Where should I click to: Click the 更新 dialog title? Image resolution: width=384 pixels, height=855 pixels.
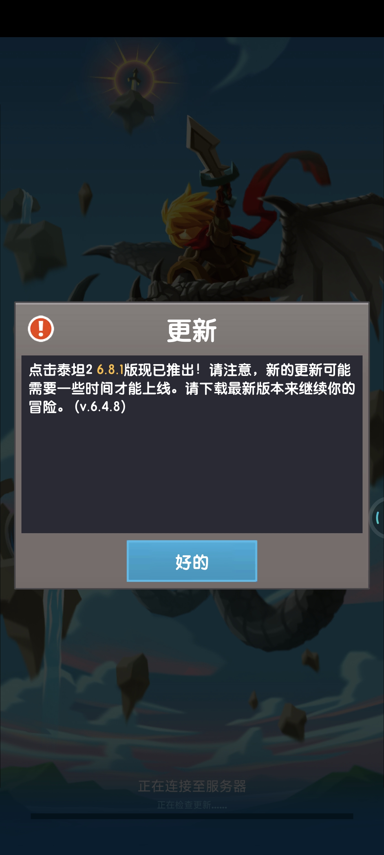point(192,330)
